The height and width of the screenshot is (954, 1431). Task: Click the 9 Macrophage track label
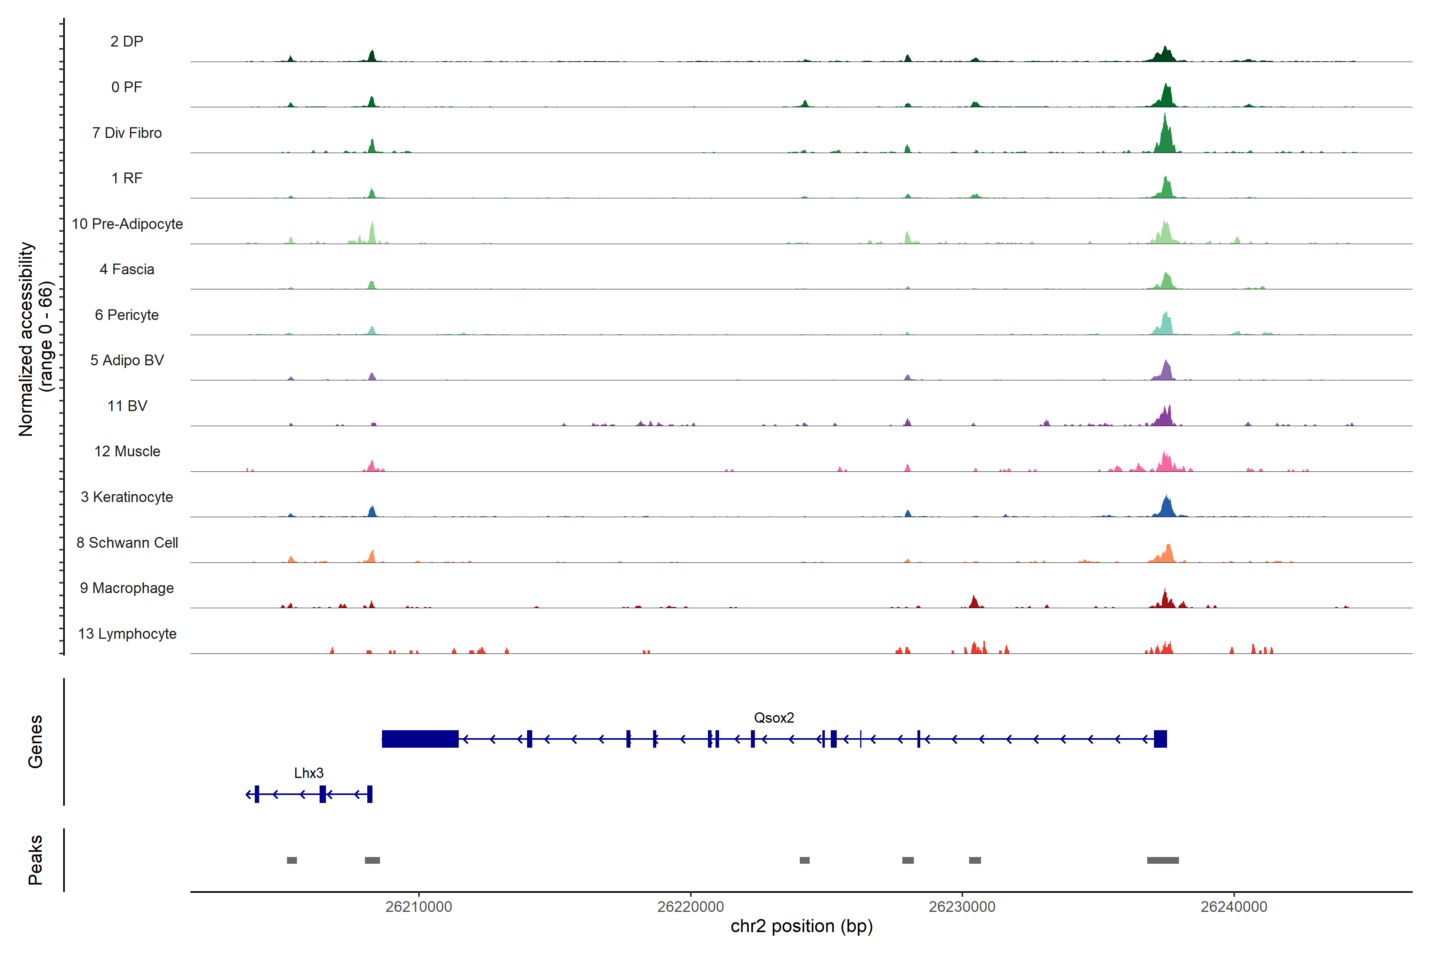tap(126, 588)
